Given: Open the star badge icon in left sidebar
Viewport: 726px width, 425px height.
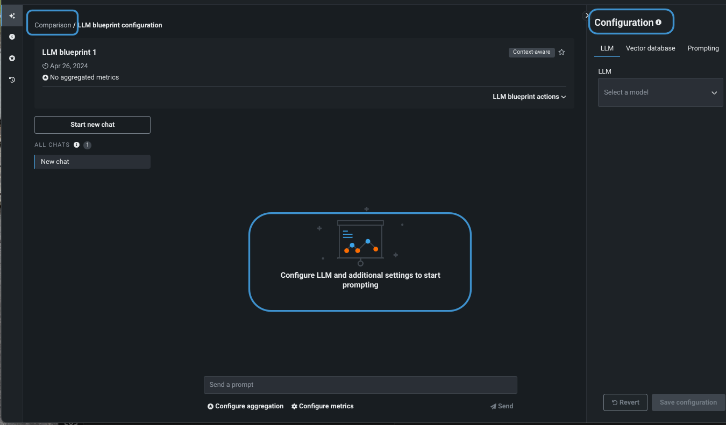Looking at the screenshot, I should click(12, 59).
